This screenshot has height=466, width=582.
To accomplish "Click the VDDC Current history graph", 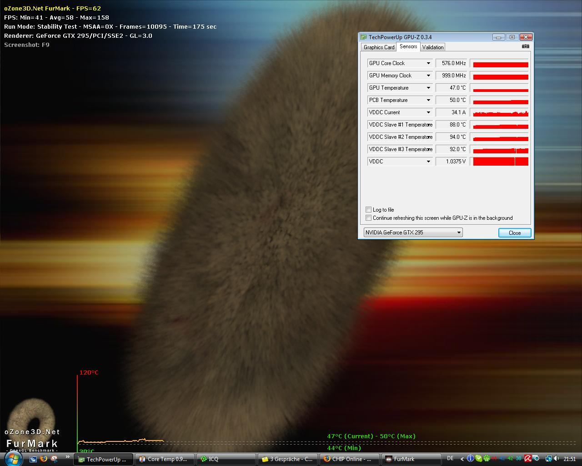I will [x=500, y=112].
